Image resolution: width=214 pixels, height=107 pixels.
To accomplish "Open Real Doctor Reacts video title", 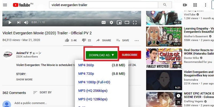I will (x=199, y=52).
